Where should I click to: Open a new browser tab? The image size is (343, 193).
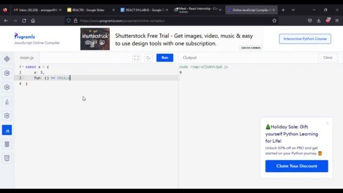point(283,10)
